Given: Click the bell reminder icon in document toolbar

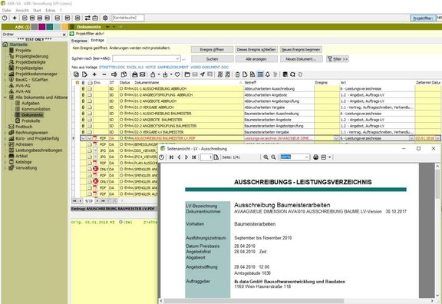Looking at the screenshot, I should [268, 74].
